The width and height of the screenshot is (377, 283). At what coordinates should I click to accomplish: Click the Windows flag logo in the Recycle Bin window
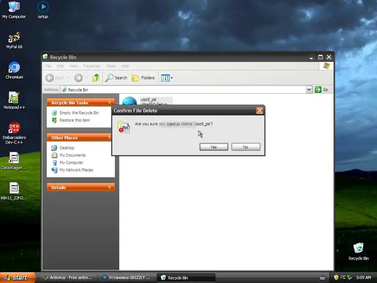click(327, 66)
